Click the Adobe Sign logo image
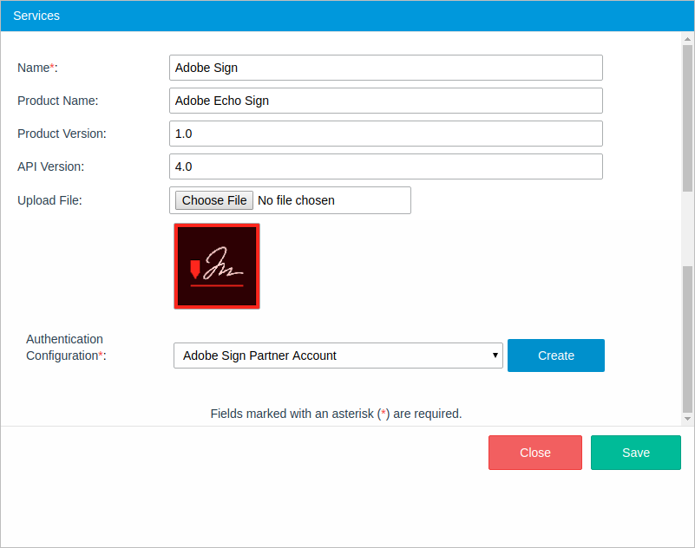This screenshot has height=548, width=695. point(217,266)
